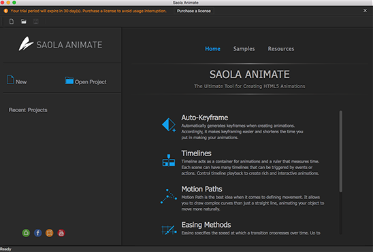Open the Facebook page icon
This screenshot has height=252, width=373.
pyautogui.click(x=38, y=233)
